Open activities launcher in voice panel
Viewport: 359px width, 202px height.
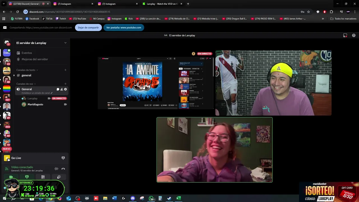[x=43, y=177]
